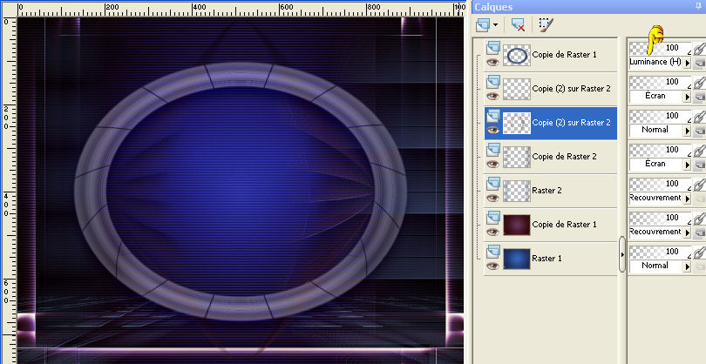Select the top Copie de Raster 1 layer name
Screen dimensions: 706x364
[564, 55]
